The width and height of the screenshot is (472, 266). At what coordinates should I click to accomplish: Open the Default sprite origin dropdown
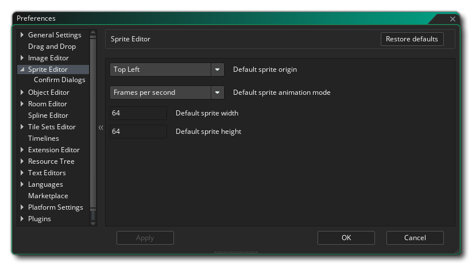coord(217,70)
